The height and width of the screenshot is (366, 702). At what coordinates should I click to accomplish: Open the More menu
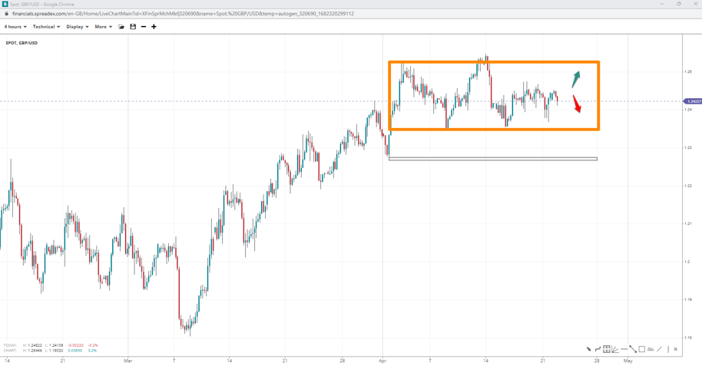(x=103, y=27)
